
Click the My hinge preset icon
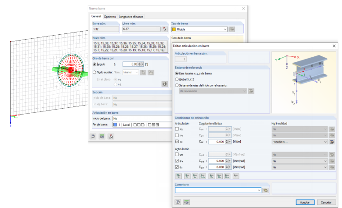(211, 176)
